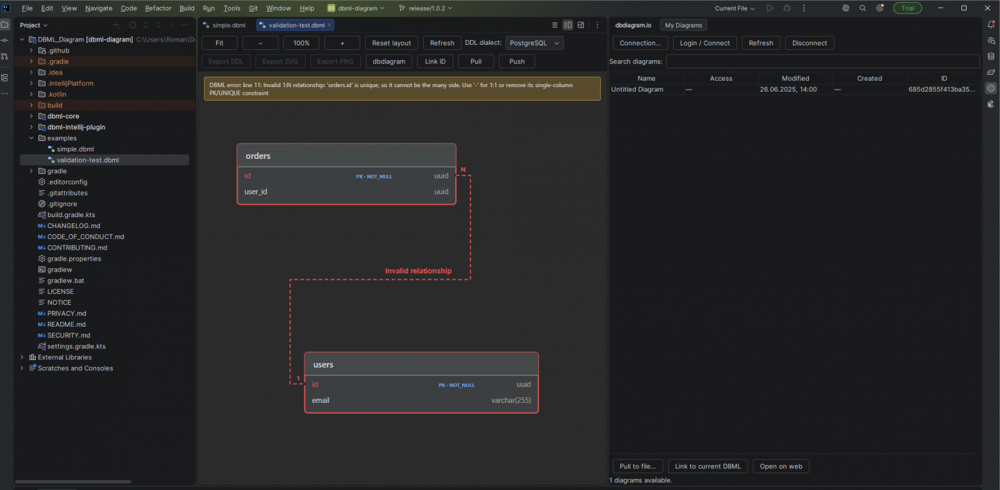Open the Current File run configuration dropdown

735,8
